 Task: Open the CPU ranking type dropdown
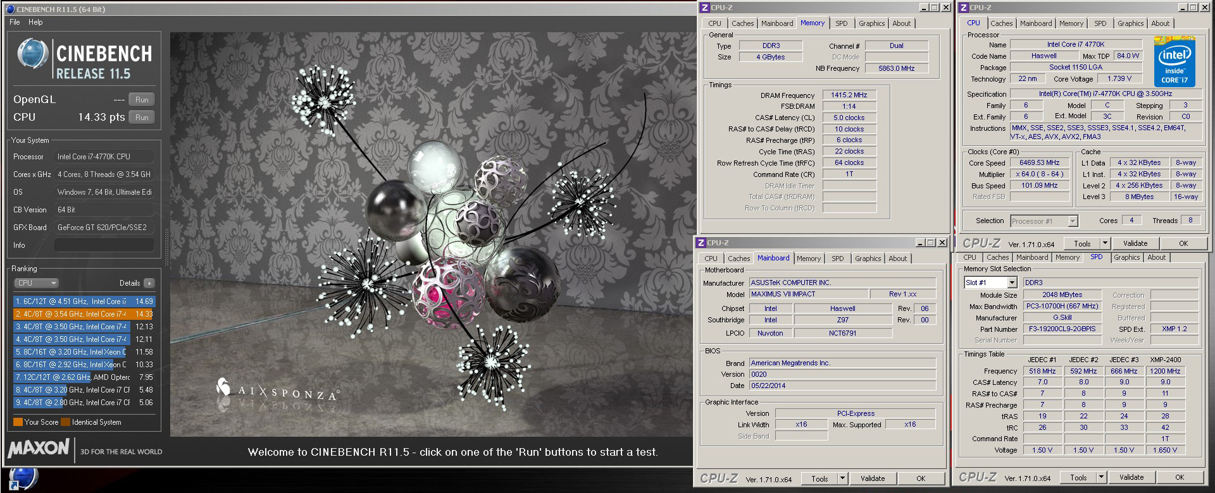point(37,283)
